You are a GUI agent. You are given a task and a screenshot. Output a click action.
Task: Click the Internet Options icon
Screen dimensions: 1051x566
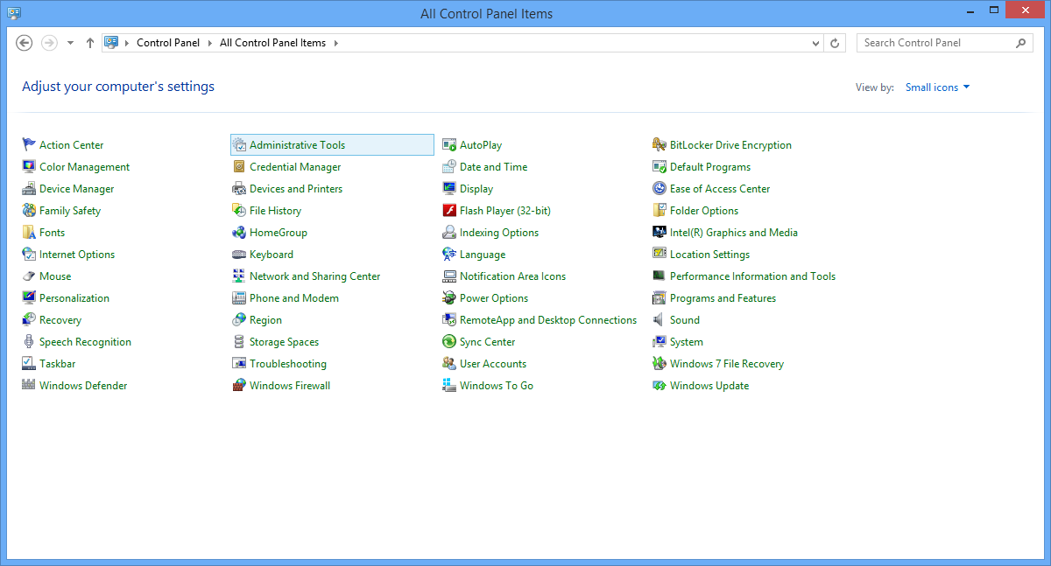29,255
